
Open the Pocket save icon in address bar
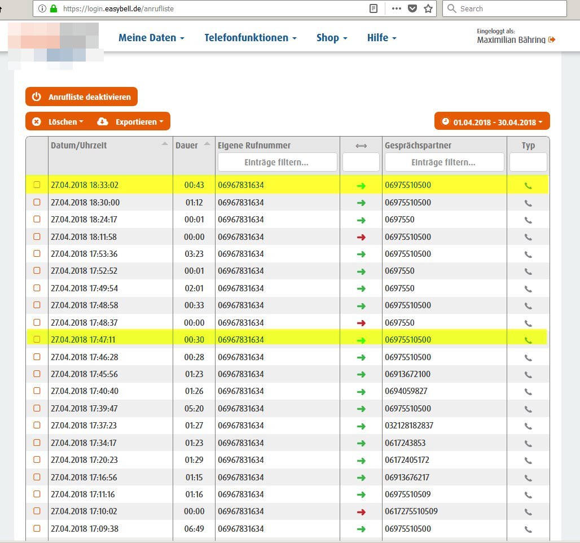tap(412, 8)
